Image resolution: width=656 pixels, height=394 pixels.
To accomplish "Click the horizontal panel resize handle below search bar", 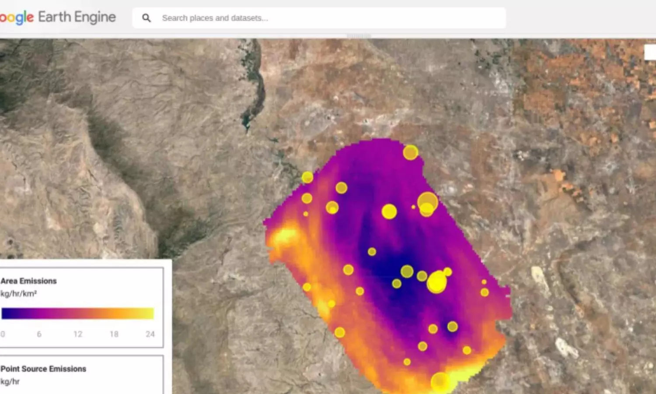I will point(359,36).
